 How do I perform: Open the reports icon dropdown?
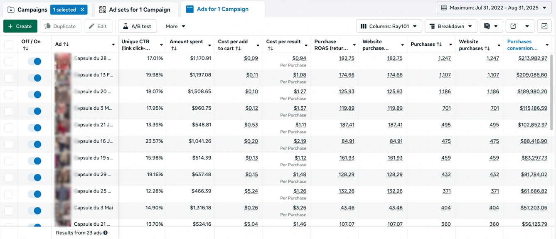pyautogui.click(x=491, y=26)
